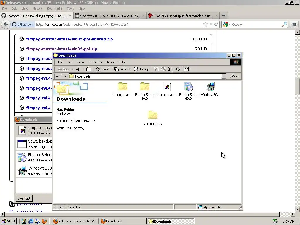Select Windows200 entry in Firefox Downloads list
300x225 pixels.
tap(34, 171)
